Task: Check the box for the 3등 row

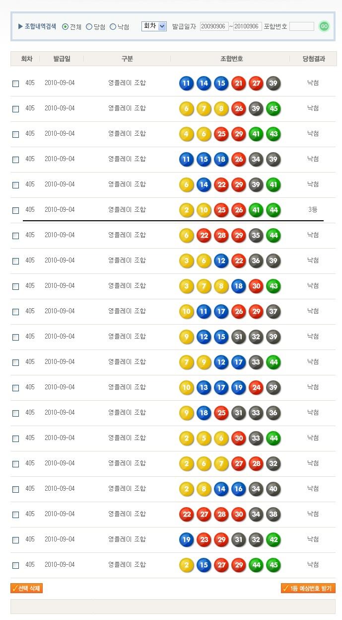Action: click(x=16, y=210)
